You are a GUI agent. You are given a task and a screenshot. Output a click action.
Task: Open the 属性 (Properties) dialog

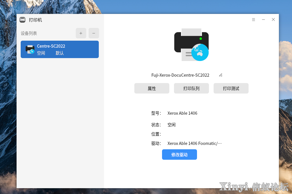(152, 88)
